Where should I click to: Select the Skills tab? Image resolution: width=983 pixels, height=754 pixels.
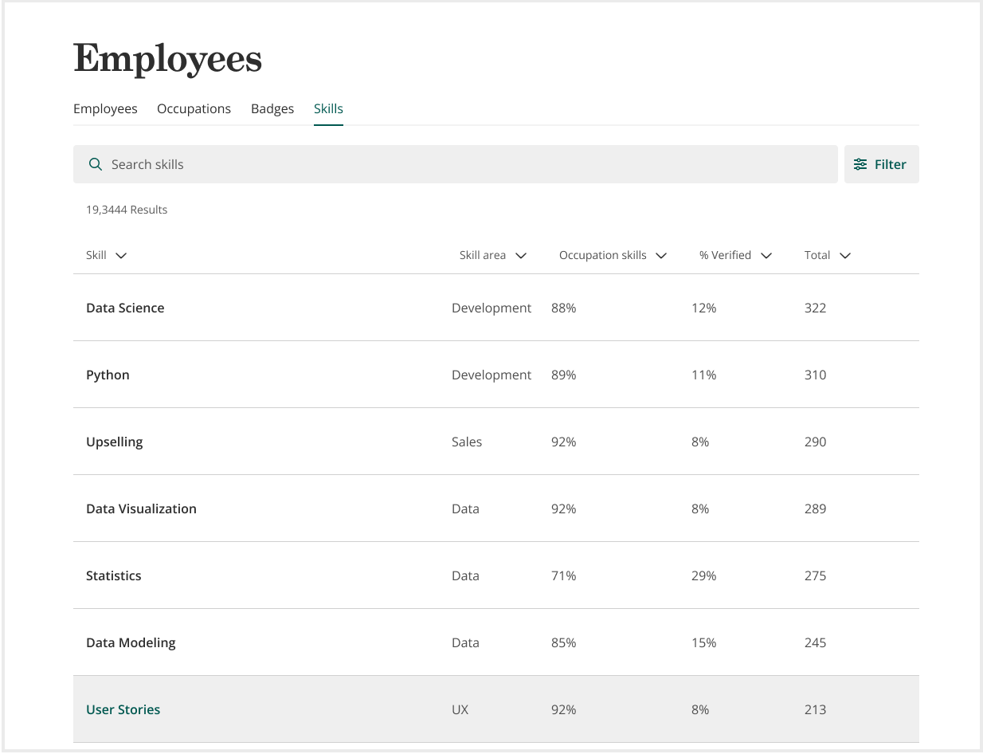pyautogui.click(x=328, y=108)
